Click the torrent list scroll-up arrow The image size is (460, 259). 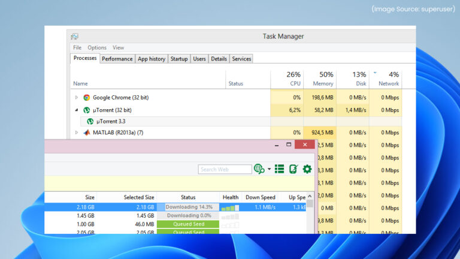click(310, 196)
